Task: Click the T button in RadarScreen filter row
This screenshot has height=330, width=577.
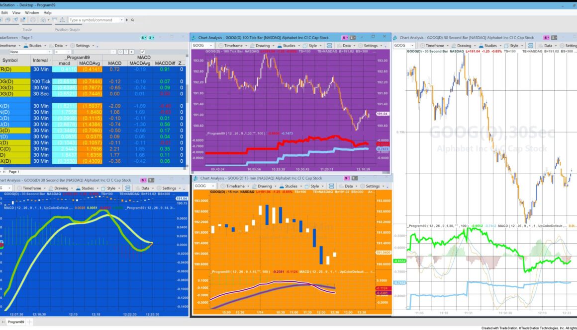Action: pos(126,52)
